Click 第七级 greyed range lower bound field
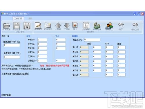Viewport: 145px width, 109px height. [84, 75]
